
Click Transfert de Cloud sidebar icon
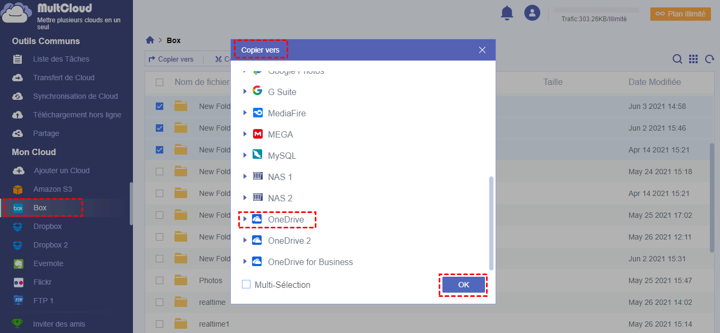[x=18, y=78]
